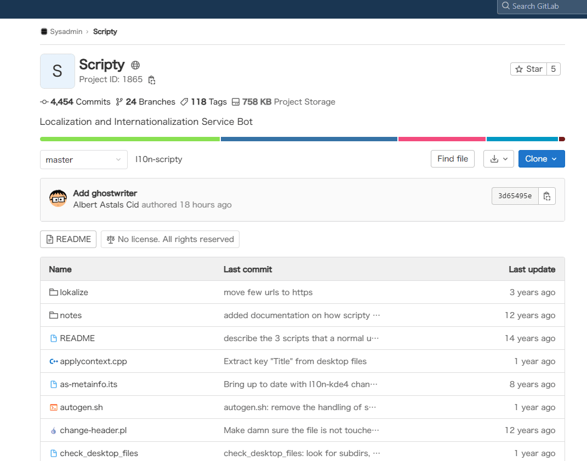This screenshot has height=461, width=587.
Task: Click the green segment of language bar
Action: tap(130, 139)
